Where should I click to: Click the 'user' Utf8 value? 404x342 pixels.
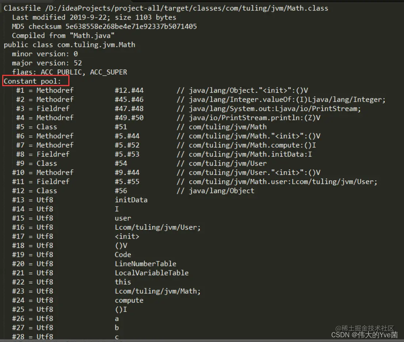123,218
